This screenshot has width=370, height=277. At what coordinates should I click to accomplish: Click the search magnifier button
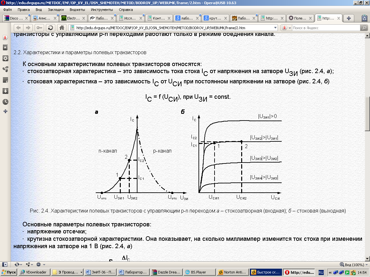pos(364,28)
